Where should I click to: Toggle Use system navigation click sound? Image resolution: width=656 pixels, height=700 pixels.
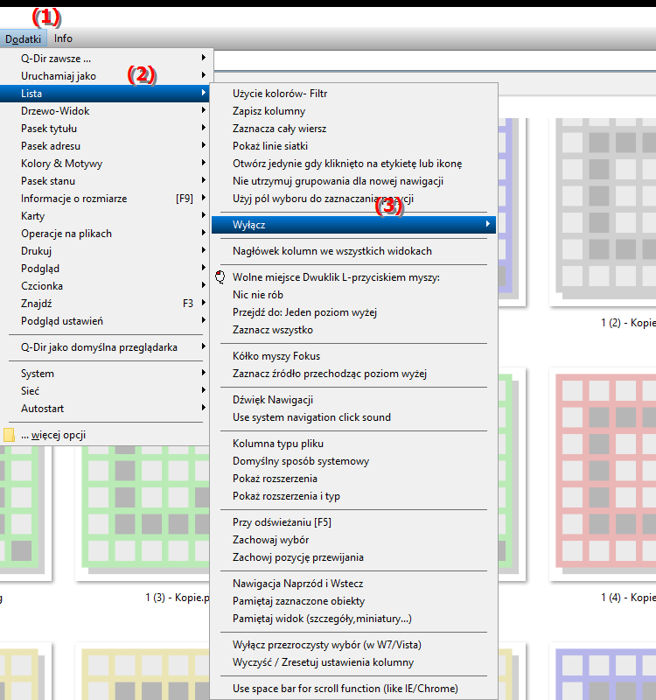click(354, 417)
